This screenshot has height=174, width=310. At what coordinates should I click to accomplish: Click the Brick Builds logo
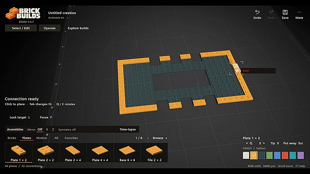coord(23,13)
